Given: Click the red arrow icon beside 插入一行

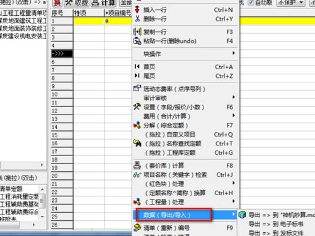Looking at the screenshot, I should (x=137, y=9).
